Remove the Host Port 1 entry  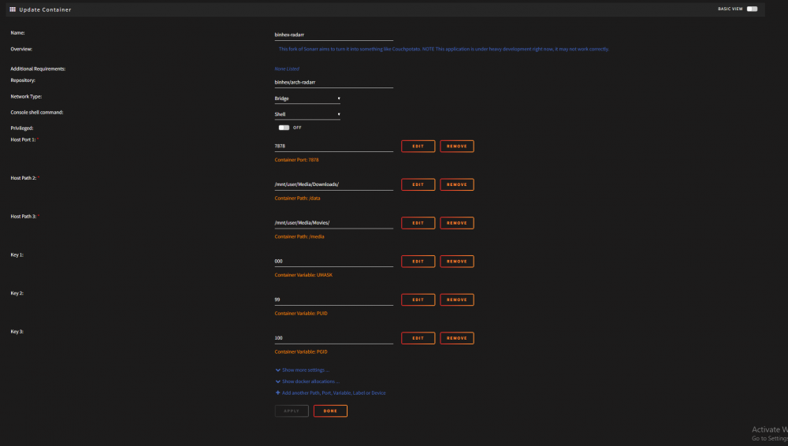[x=457, y=147]
